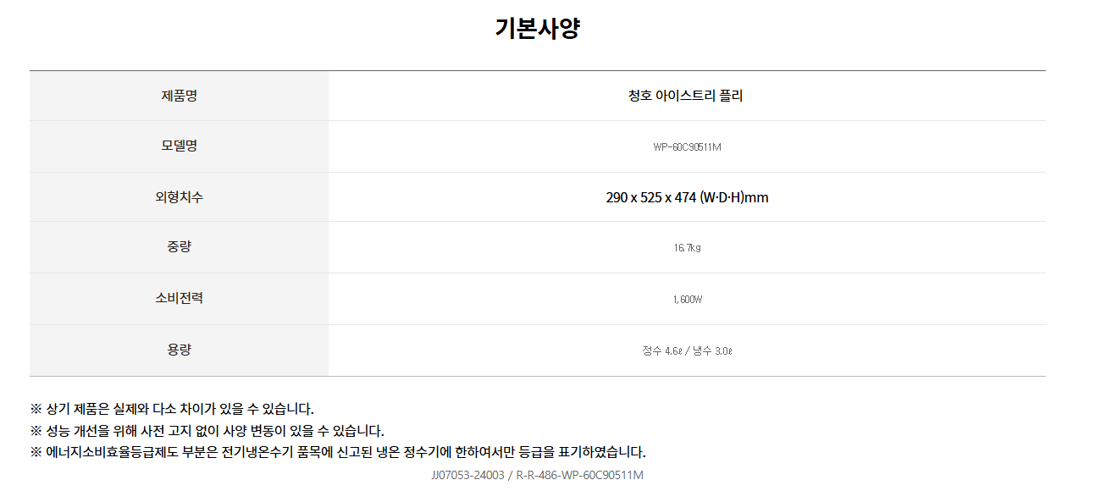
Task: Select the 모델명 label cell
Action: pyautogui.click(x=179, y=146)
